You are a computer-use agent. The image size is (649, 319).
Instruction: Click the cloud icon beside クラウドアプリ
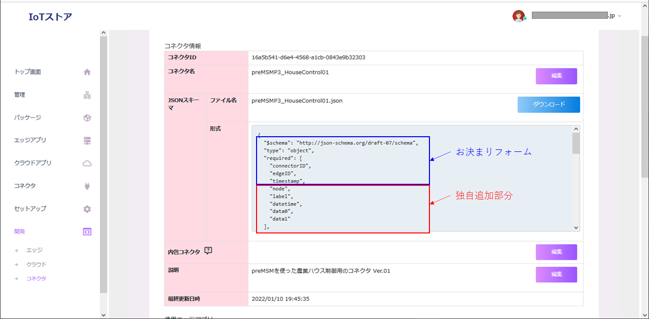point(87,163)
